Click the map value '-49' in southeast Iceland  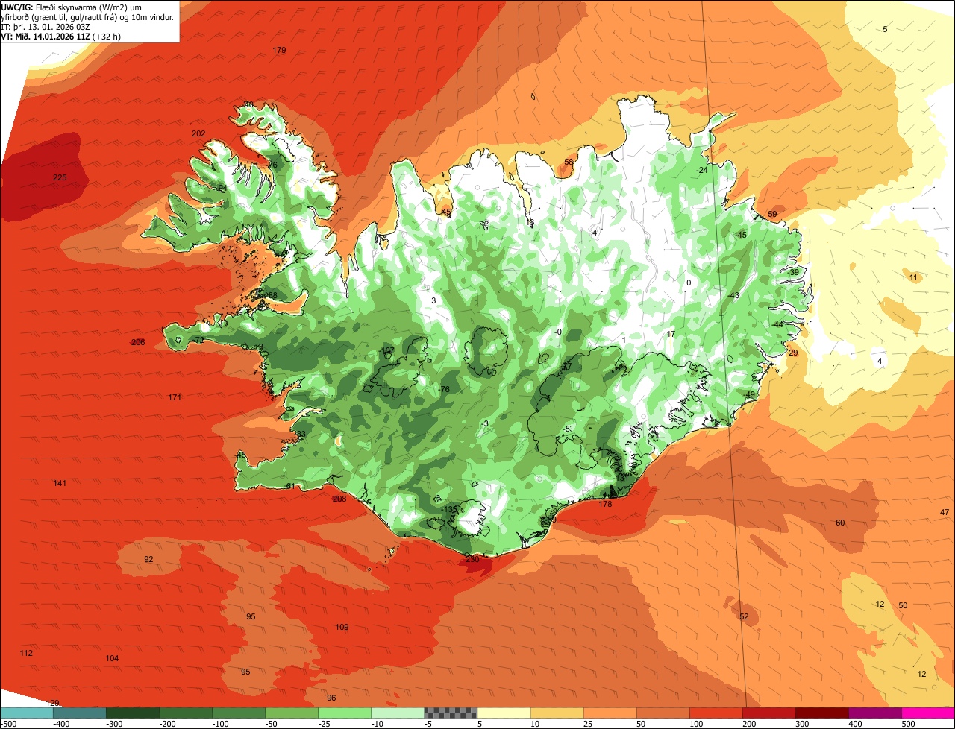[x=750, y=394]
